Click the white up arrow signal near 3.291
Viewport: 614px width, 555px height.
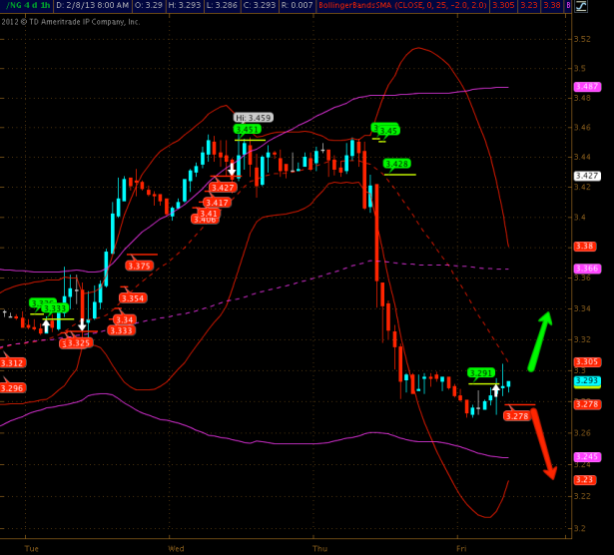495,387
